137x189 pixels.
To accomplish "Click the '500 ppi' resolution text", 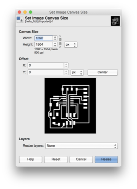I will [x=39, y=53].
